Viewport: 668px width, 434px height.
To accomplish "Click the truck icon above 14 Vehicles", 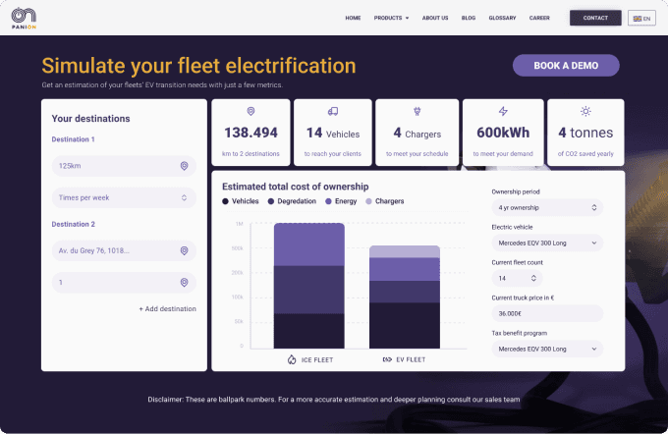I will [x=333, y=111].
